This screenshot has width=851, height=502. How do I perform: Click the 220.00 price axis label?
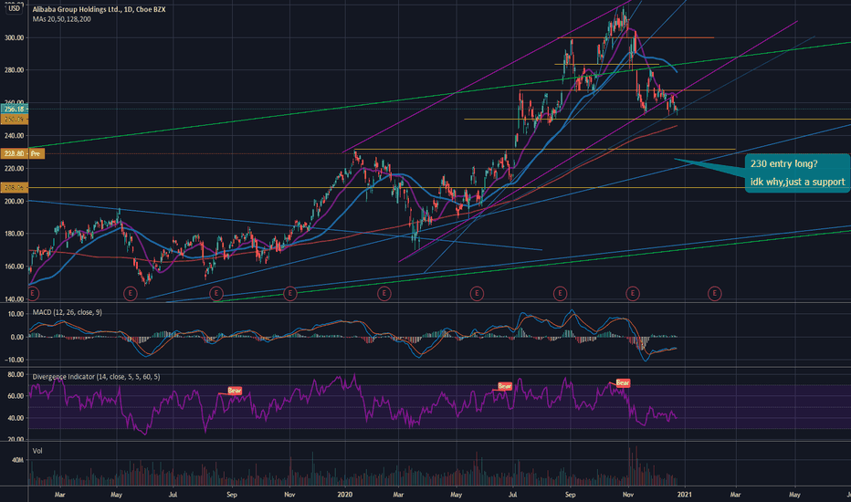pos(14,168)
